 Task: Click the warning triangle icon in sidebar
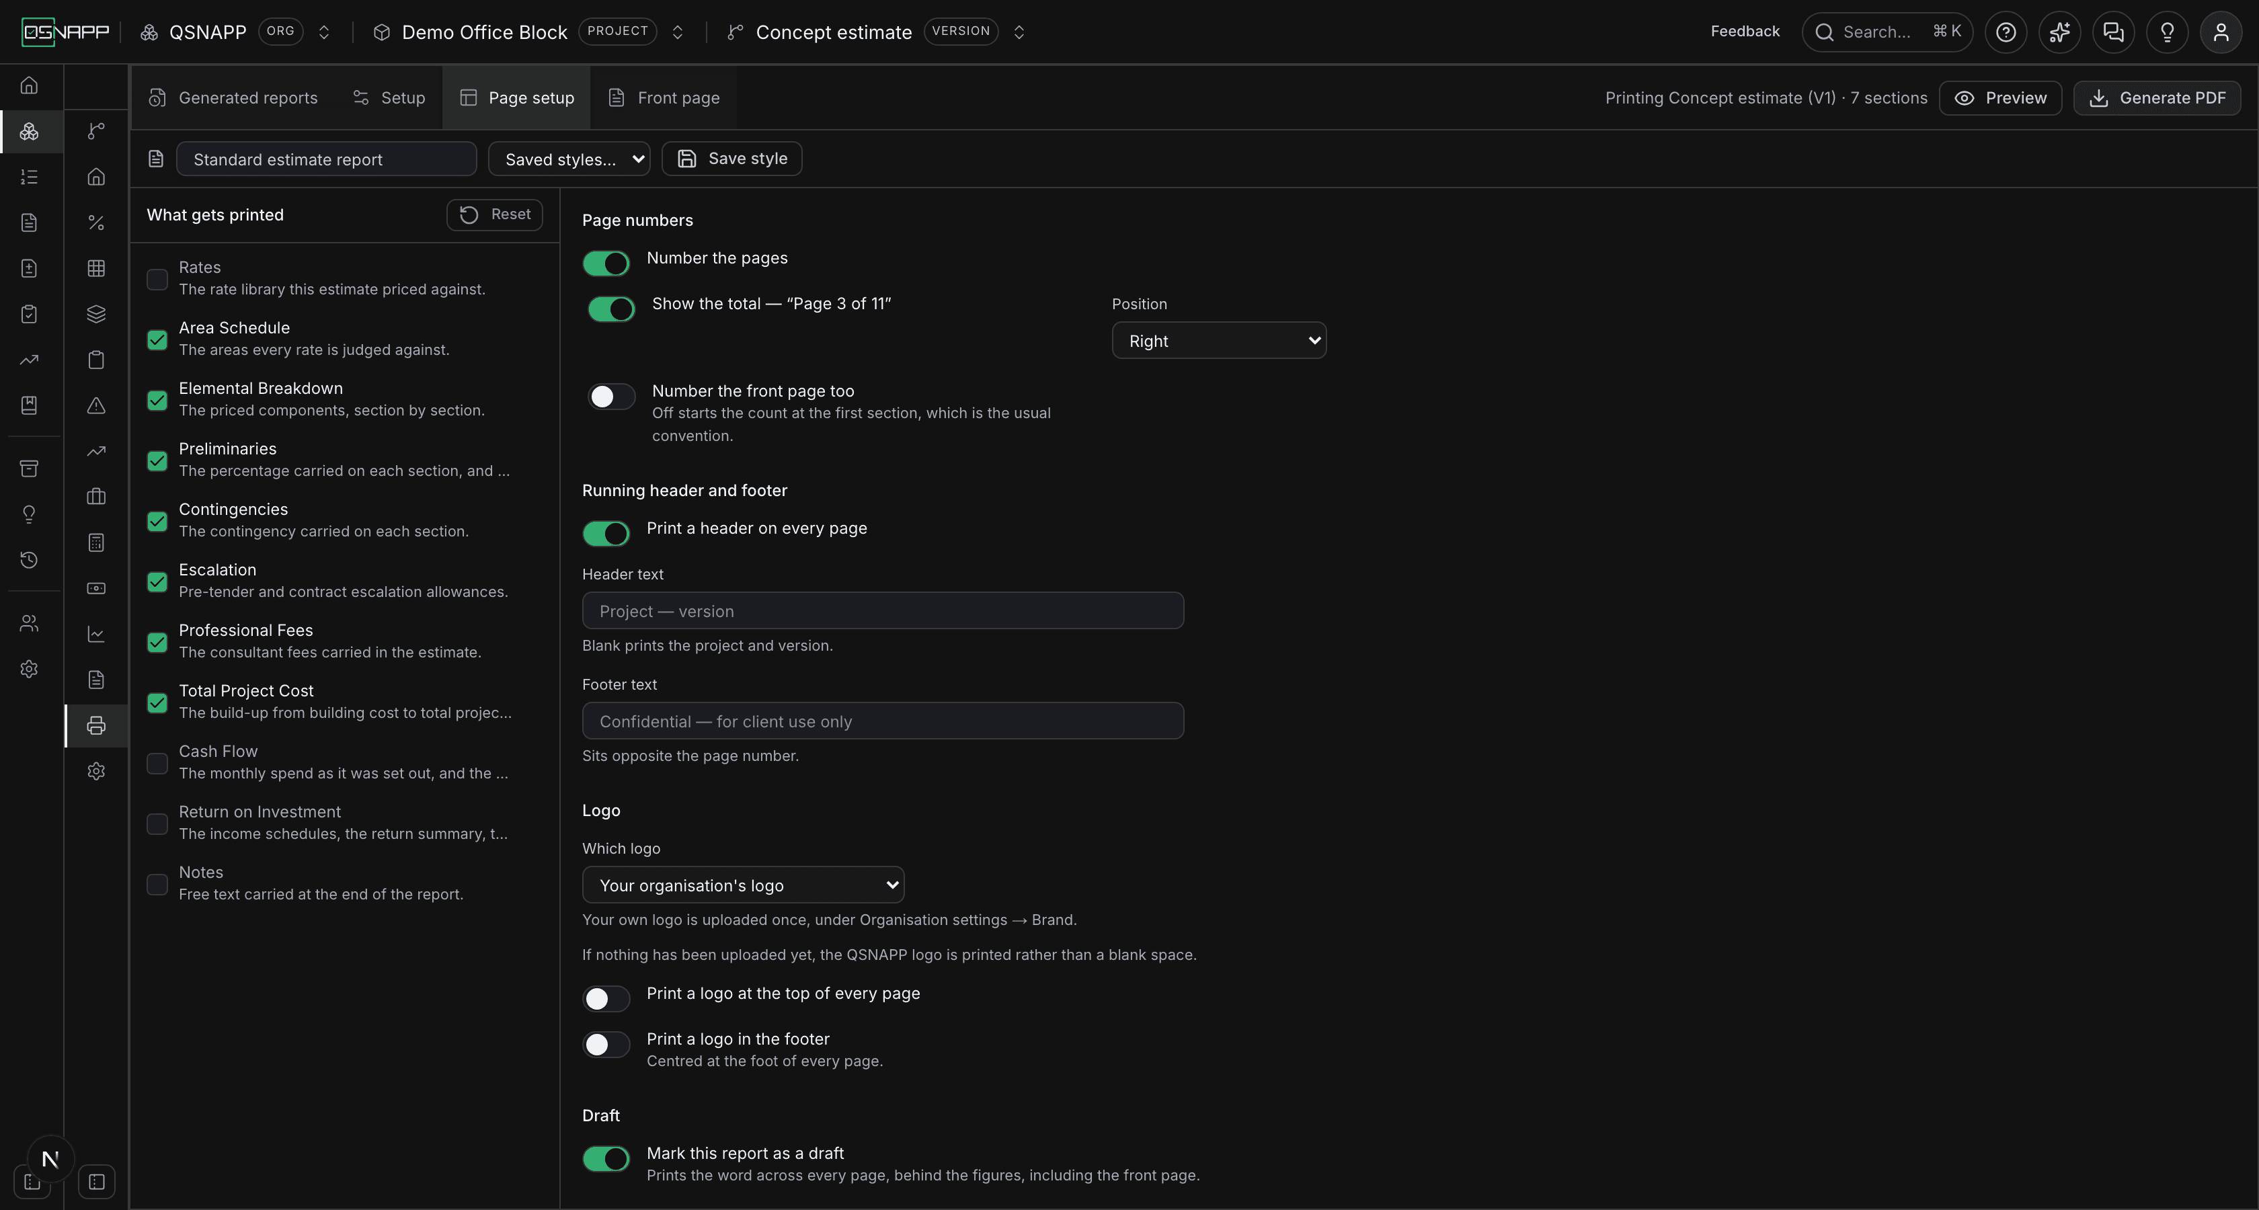[x=96, y=405]
